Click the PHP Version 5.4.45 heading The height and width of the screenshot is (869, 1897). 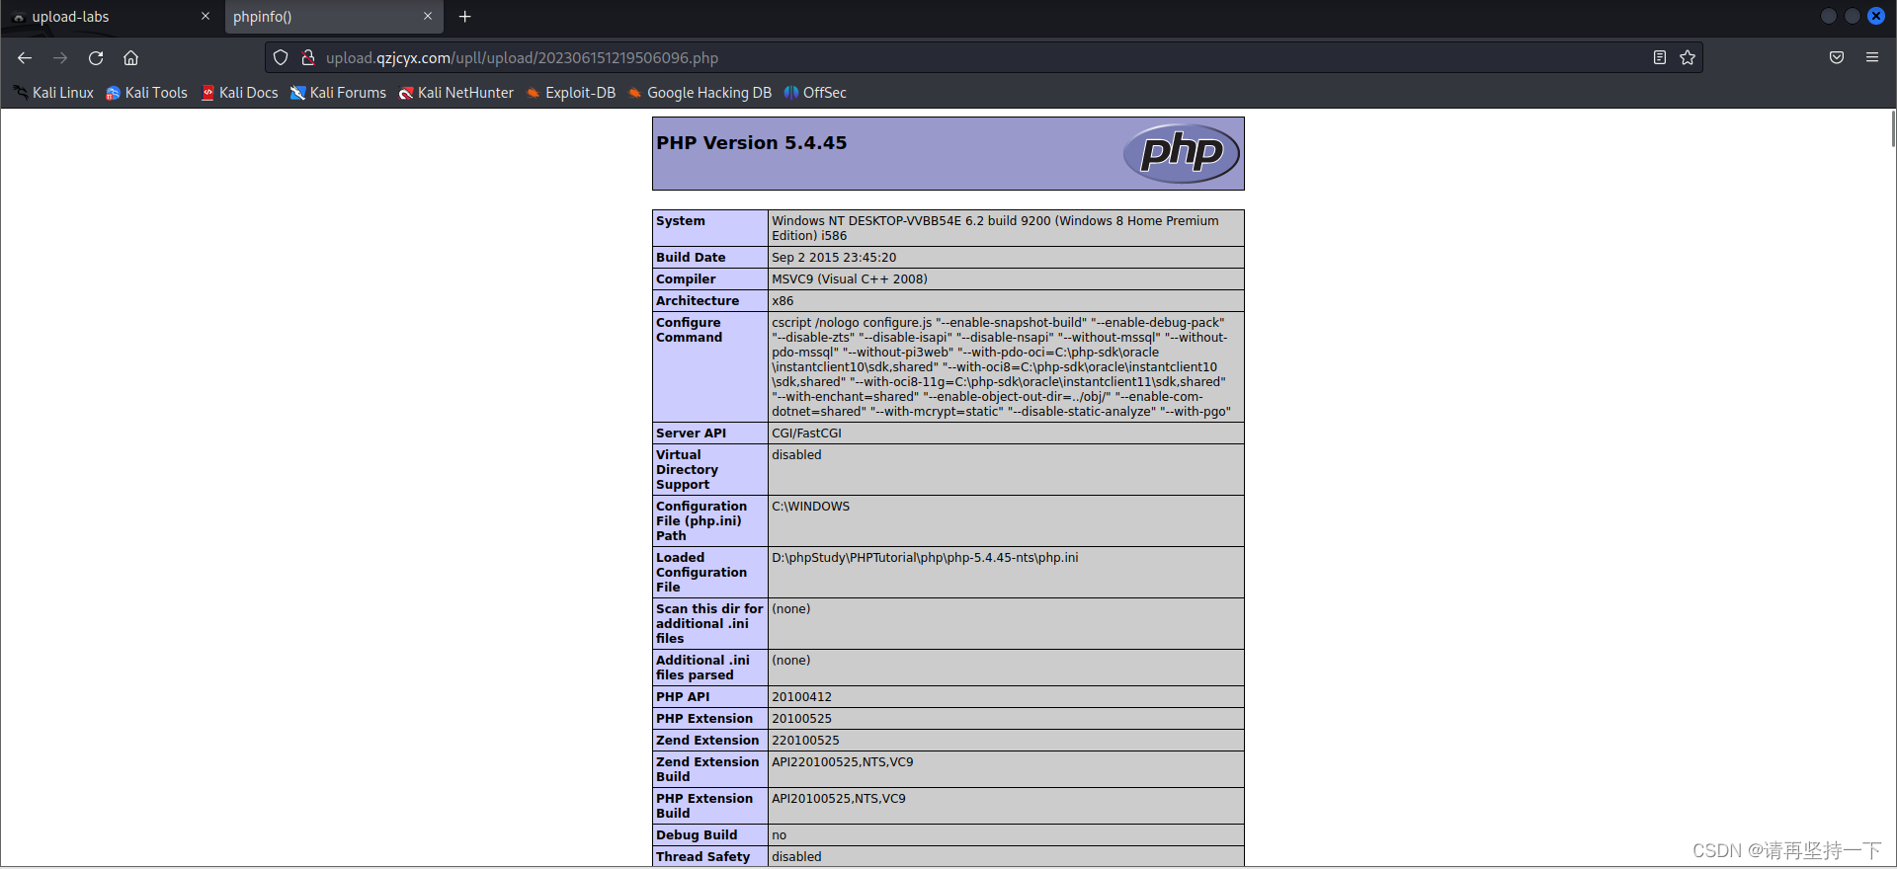tap(751, 143)
